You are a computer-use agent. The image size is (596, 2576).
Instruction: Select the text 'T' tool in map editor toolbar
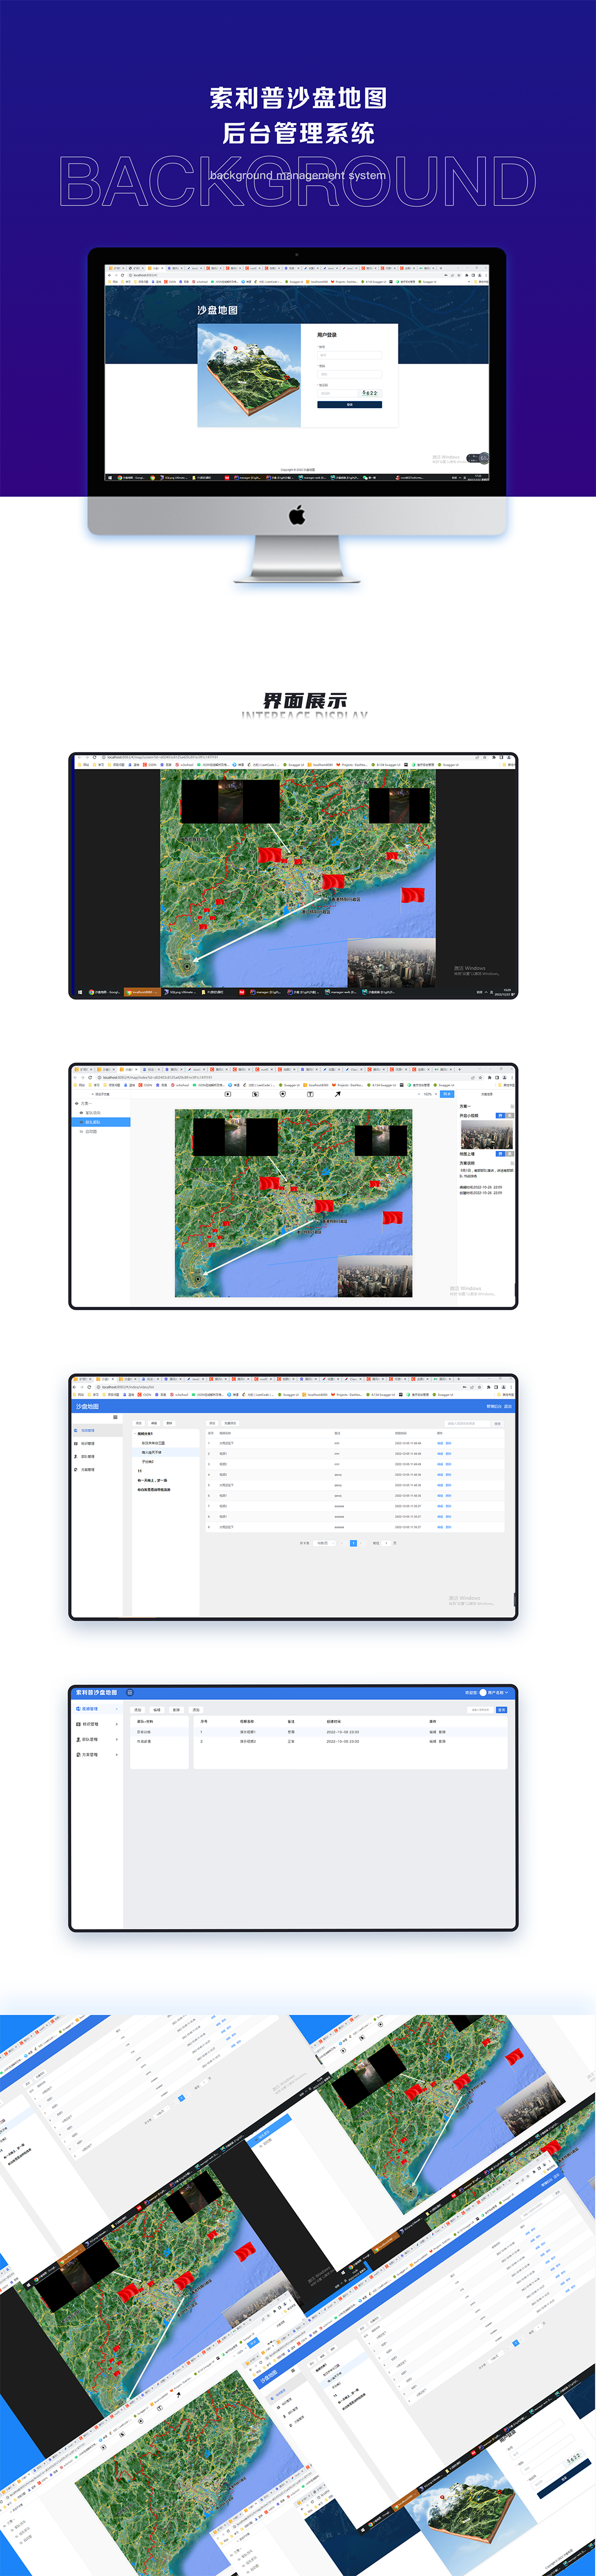310,1094
